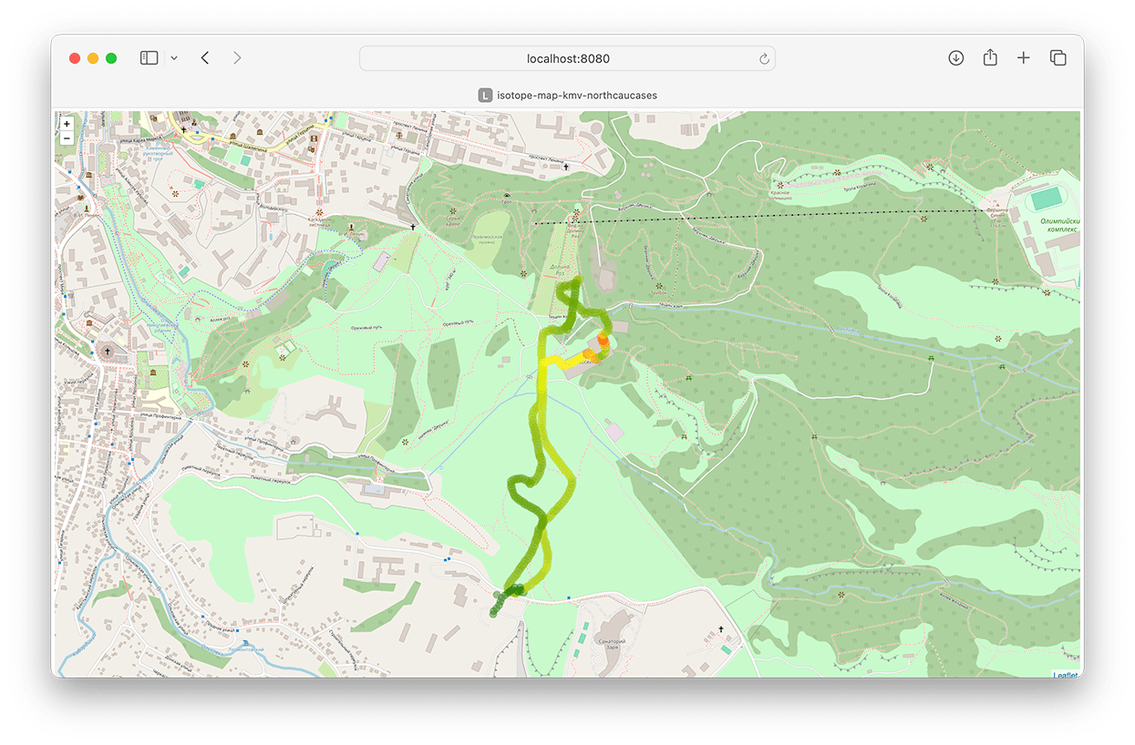
Task: Expand the sidebar tab group chevron
Action: coord(174,58)
